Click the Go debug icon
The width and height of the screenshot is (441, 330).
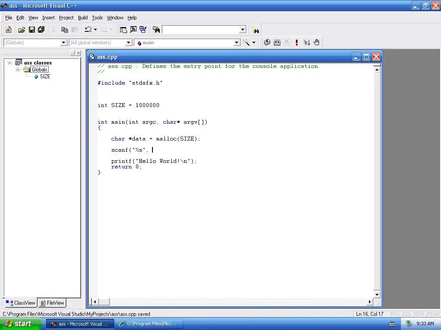[x=307, y=43]
